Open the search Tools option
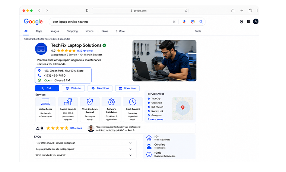This screenshot has height=172, width=286. pyautogui.click(x=198, y=31)
